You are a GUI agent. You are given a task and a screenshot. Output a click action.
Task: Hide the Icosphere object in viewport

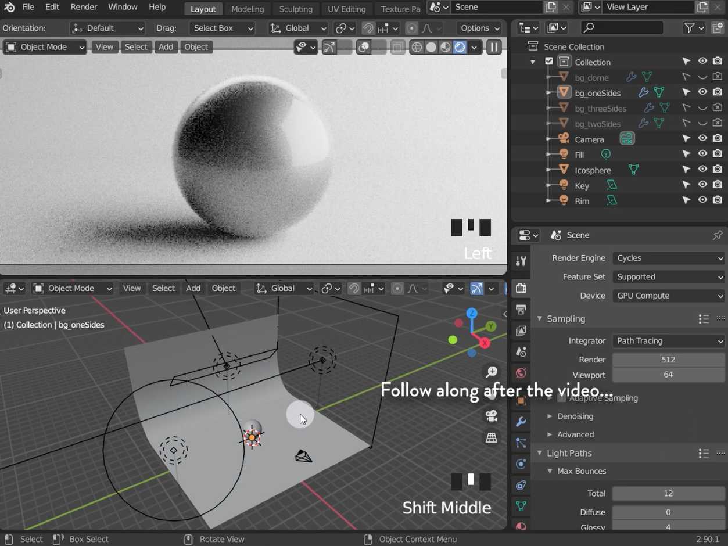[x=702, y=170]
